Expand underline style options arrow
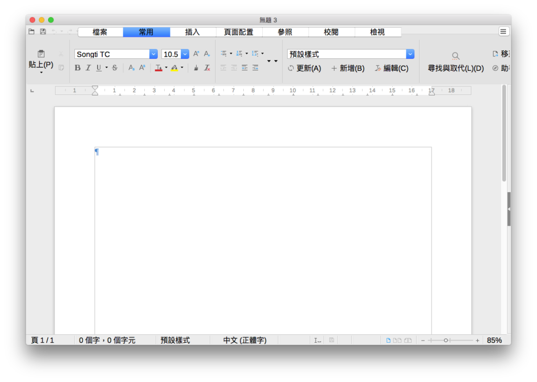This screenshot has width=537, height=382. pos(106,68)
